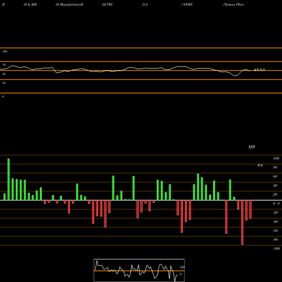Click the '0.4' value under MR

[260, 165]
